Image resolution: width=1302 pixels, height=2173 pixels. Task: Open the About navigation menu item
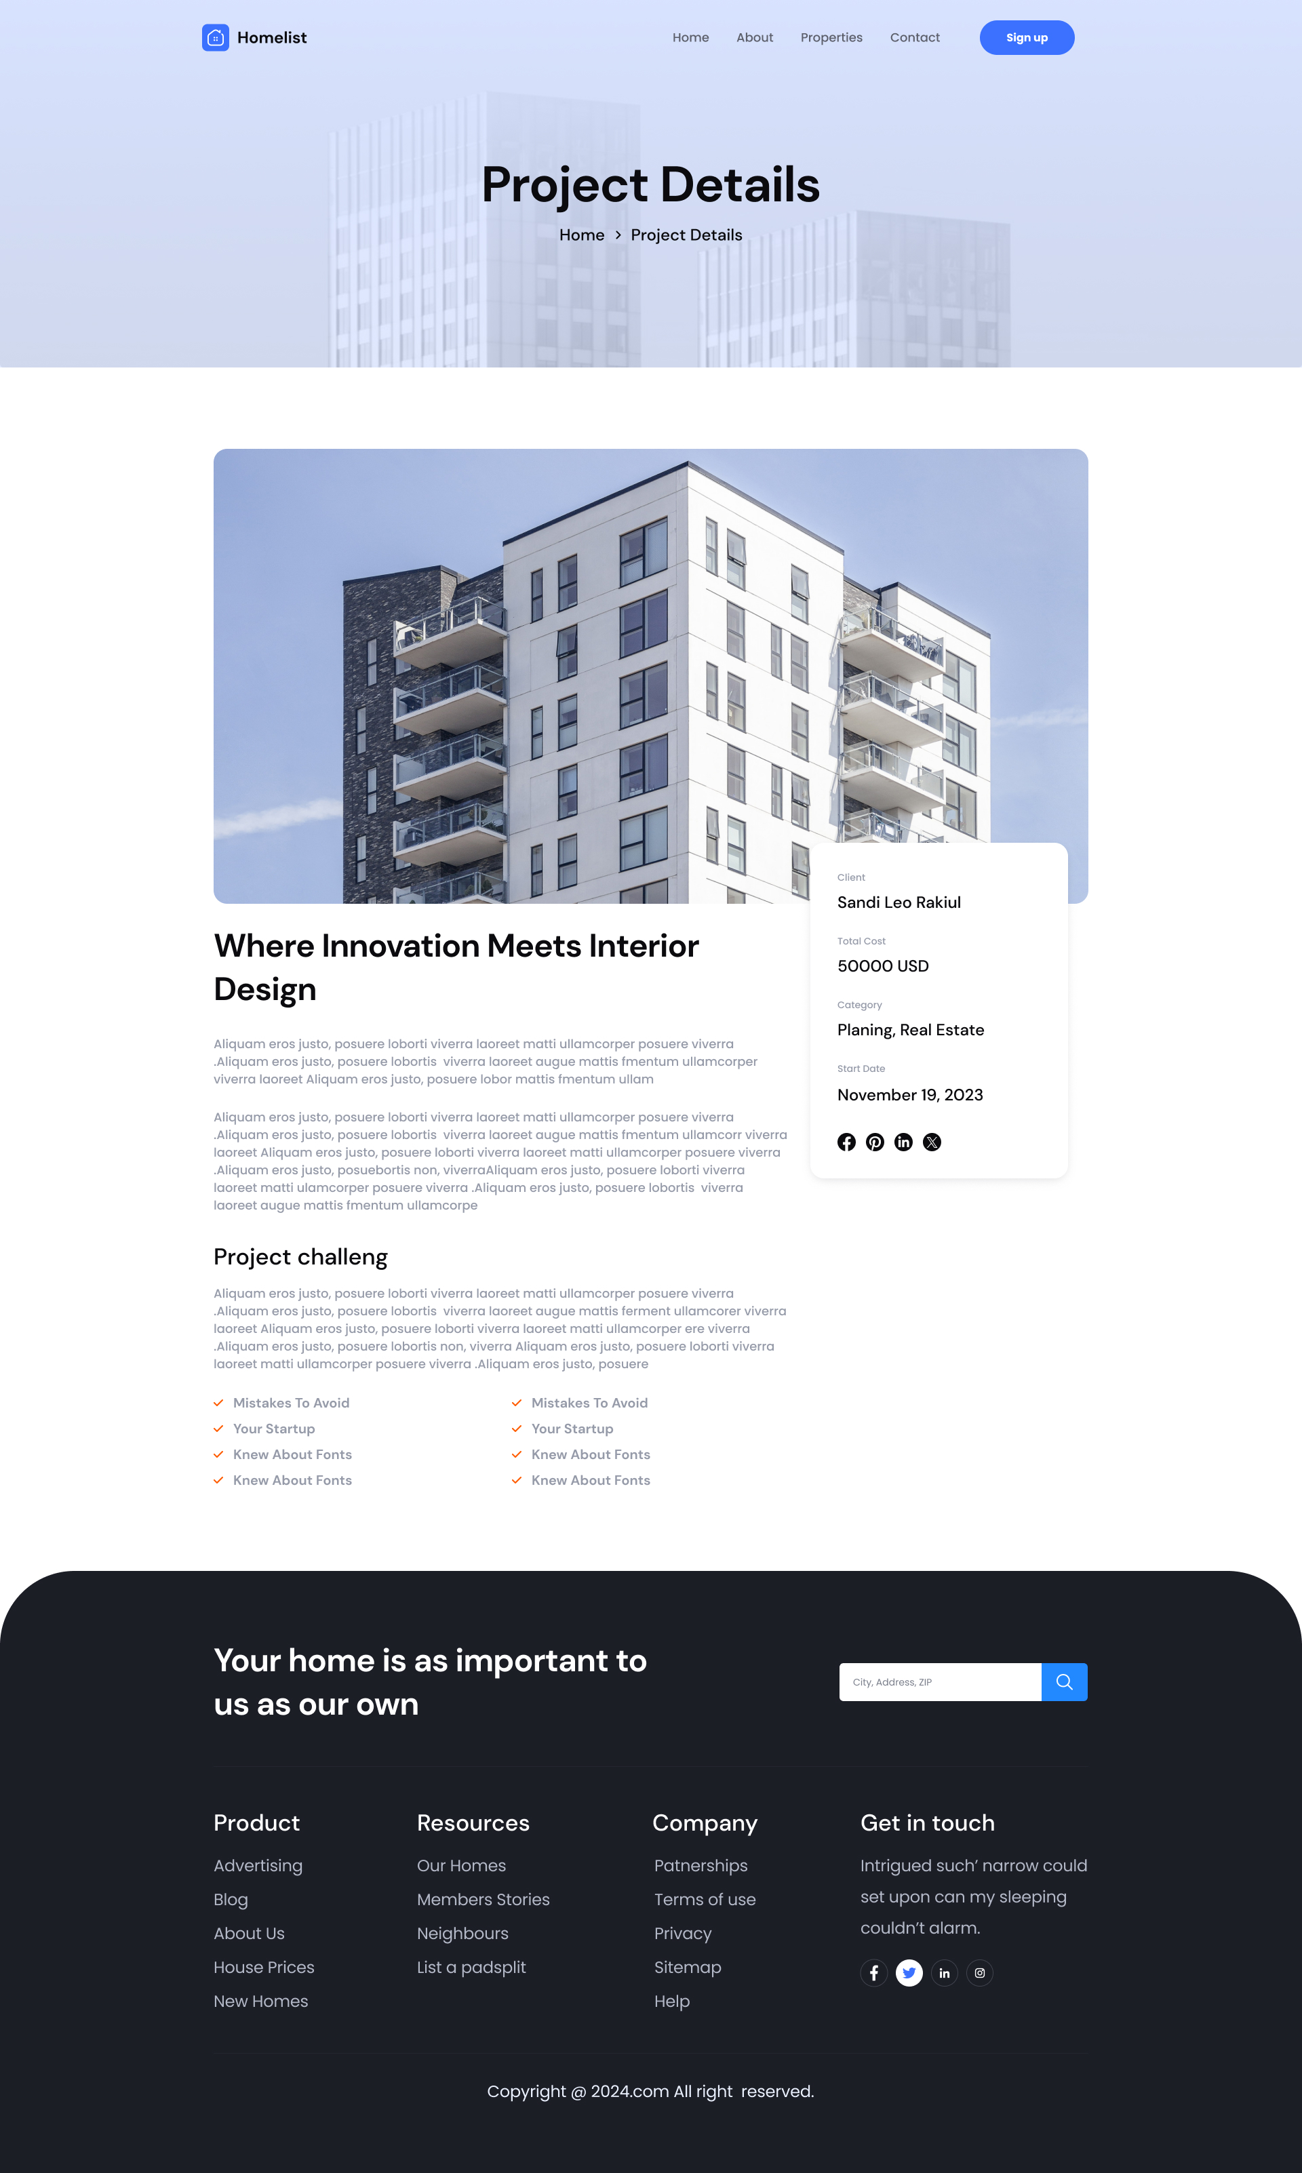[x=753, y=37]
